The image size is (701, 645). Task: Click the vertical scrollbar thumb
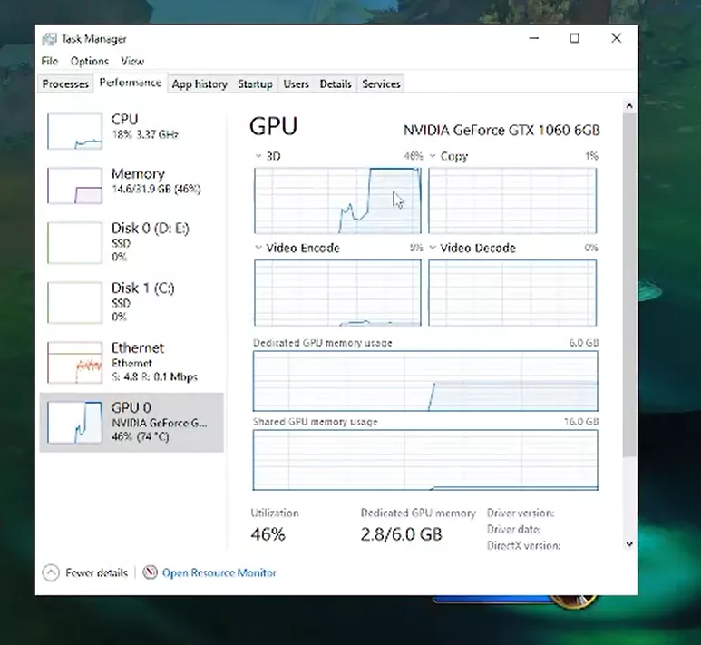[629, 285]
